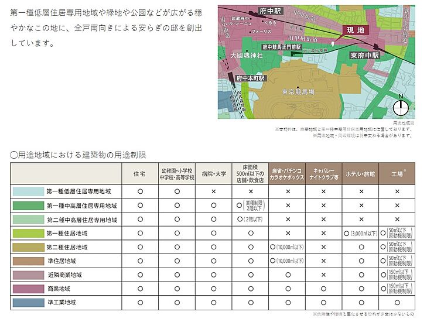Click the 住宅 column header
This screenshot has height=322, width=427.
click(x=140, y=174)
